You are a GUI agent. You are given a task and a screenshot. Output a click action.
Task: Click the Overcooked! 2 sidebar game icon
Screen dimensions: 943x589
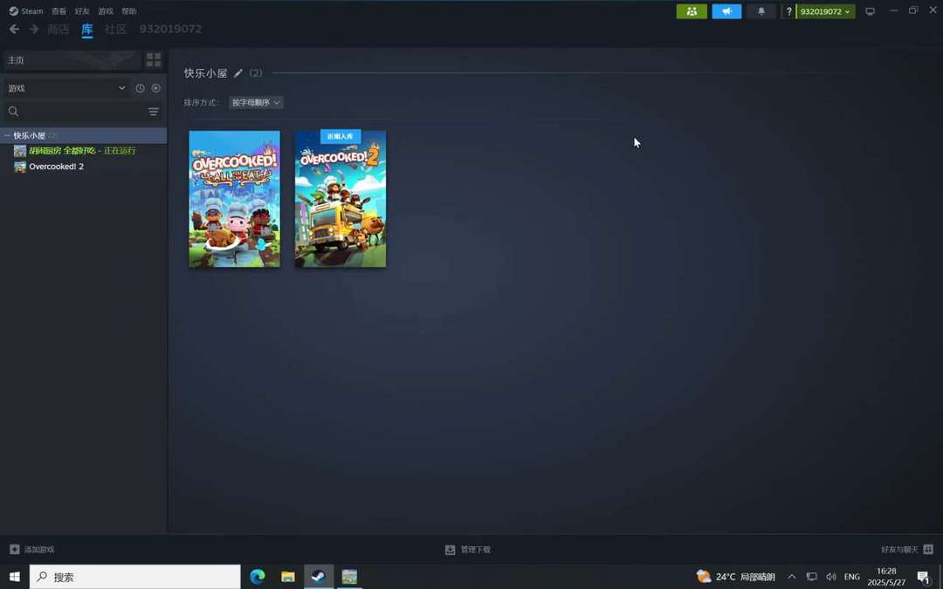point(20,167)
